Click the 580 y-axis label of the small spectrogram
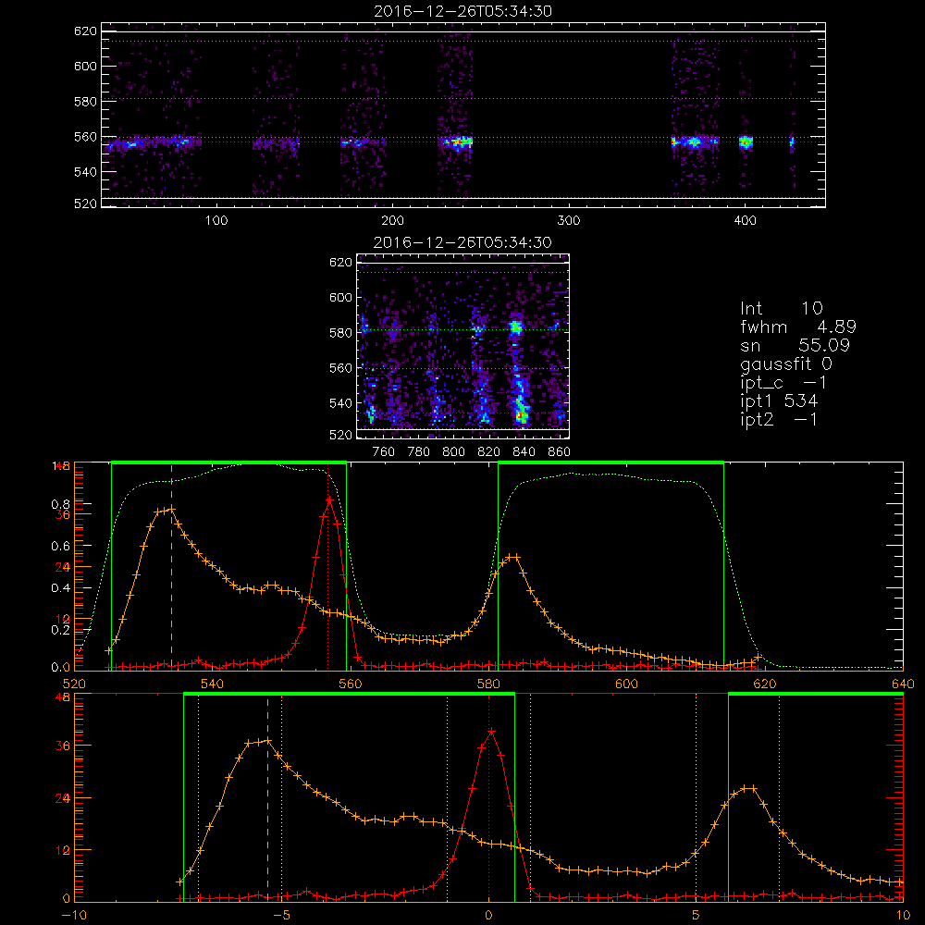Screen dimensions: 925x925 click(x=340, y=333)
